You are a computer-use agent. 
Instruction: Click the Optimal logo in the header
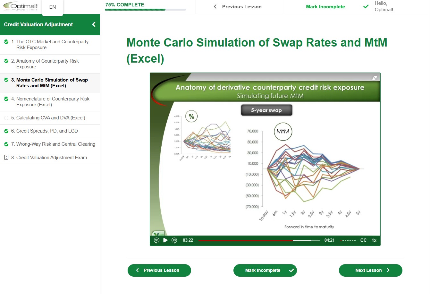point(20,6)
